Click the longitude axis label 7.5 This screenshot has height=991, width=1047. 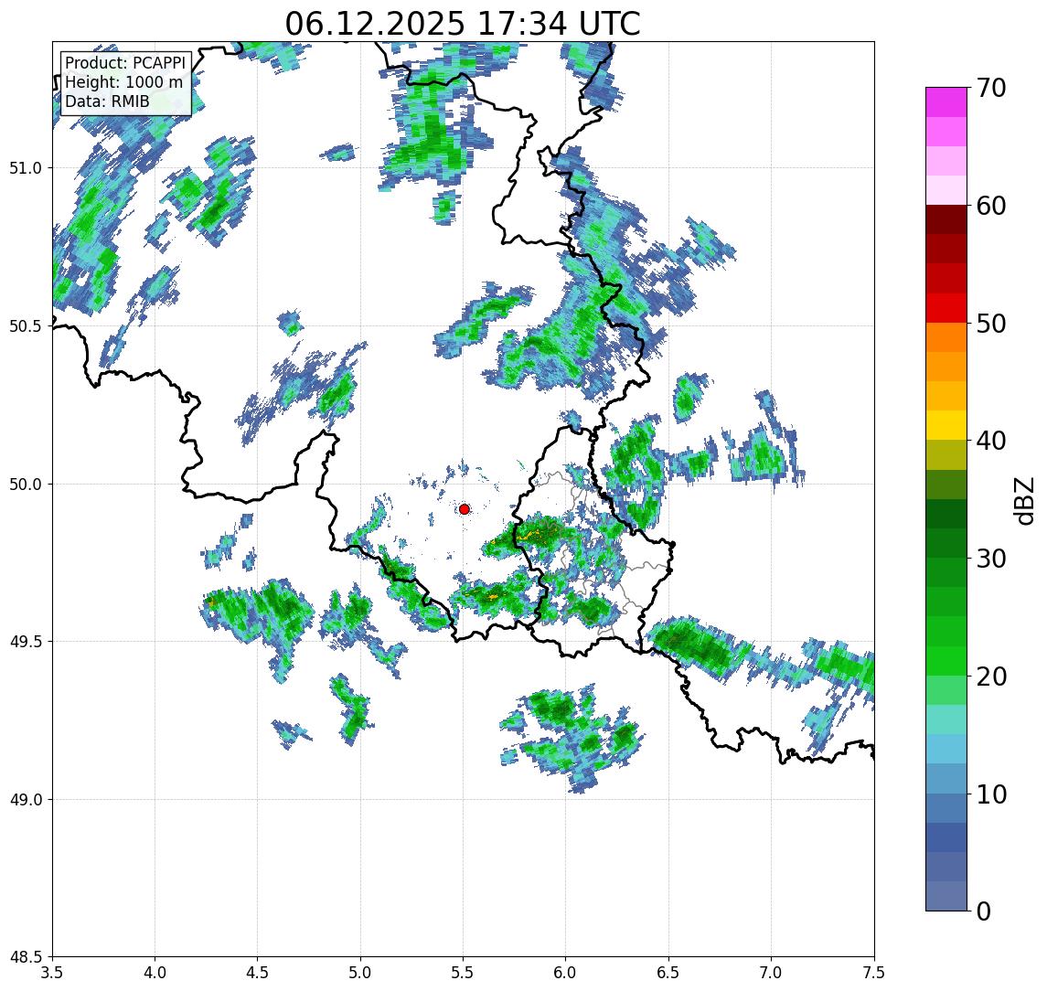[874, 973]
